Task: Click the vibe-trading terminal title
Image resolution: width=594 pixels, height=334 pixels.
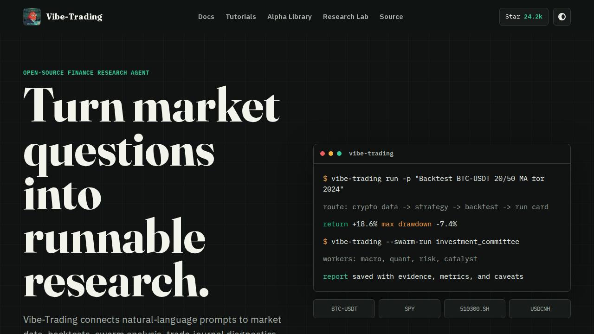Action: pyautogui.click(x=371, y=154)
